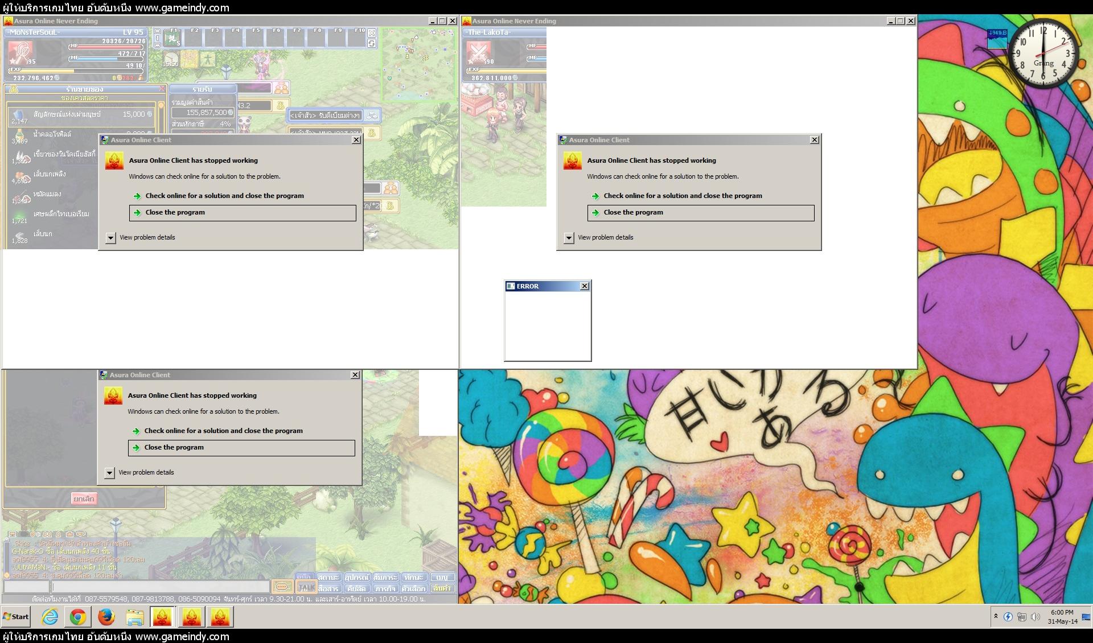Open the ทักษะ skills menu
This screenshot has height=643, width=1093.
pyautogui.click(x=414, y=577)
